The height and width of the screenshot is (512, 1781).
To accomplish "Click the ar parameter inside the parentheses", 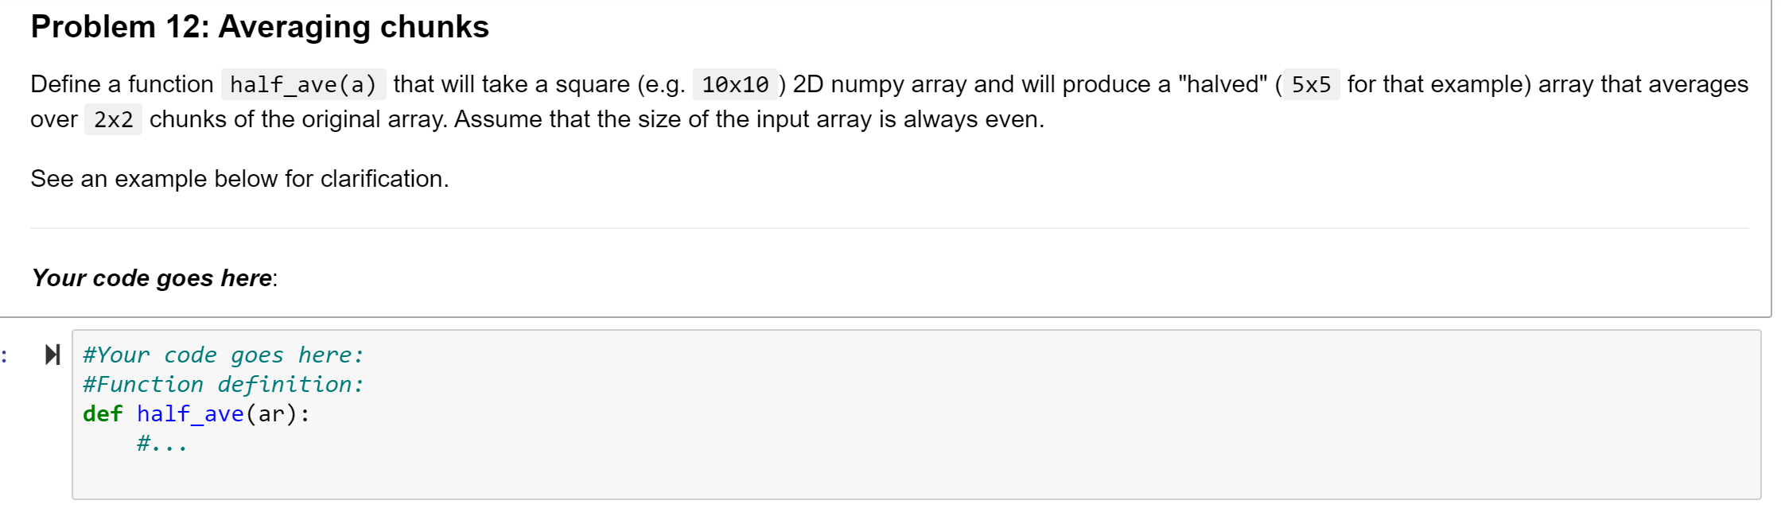I will (270, 413).
